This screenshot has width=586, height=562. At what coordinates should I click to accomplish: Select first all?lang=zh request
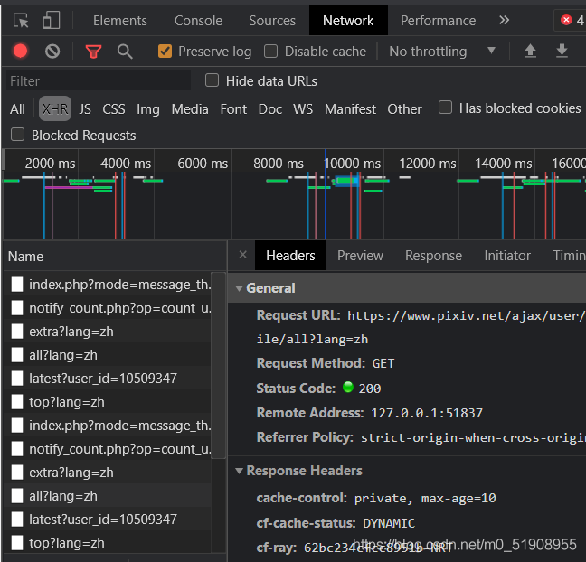pyautogui.click(x=108, y=355)
